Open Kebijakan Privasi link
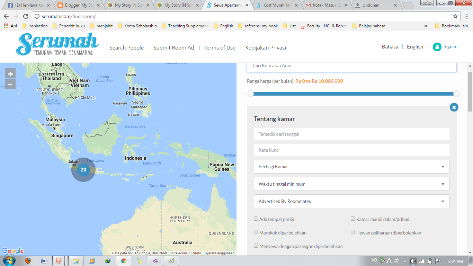The width and height of the screenshot is (473, 266). pos(266,48)
